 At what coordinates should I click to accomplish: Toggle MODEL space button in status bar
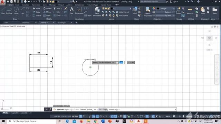coord(75,116)
